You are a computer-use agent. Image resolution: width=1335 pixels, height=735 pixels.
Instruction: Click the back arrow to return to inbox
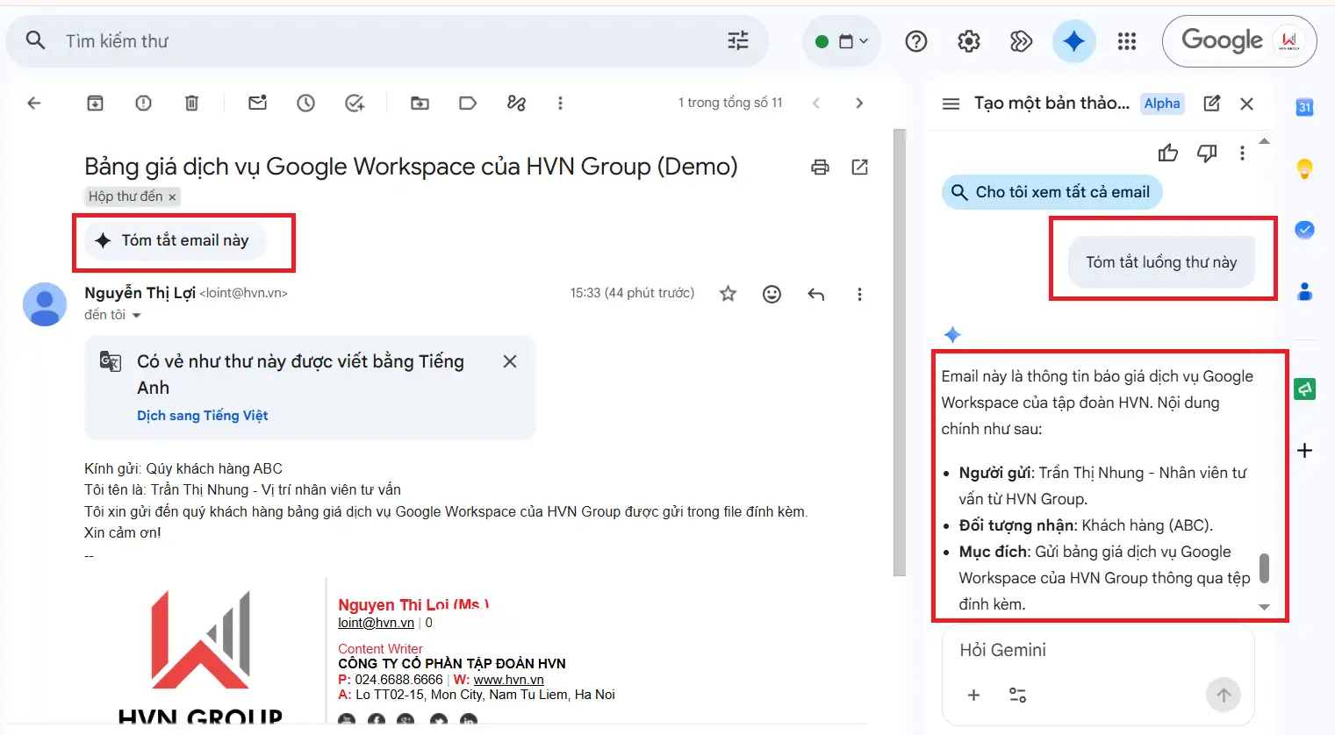coord(34,103)
